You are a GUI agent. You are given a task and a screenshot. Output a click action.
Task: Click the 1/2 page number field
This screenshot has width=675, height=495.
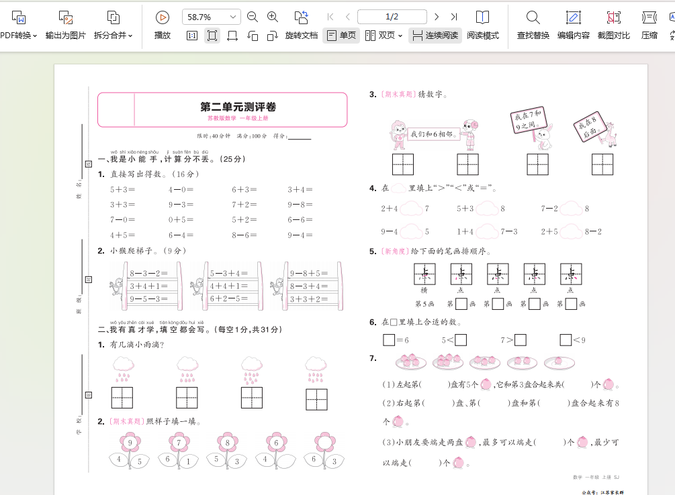(392, 17)
